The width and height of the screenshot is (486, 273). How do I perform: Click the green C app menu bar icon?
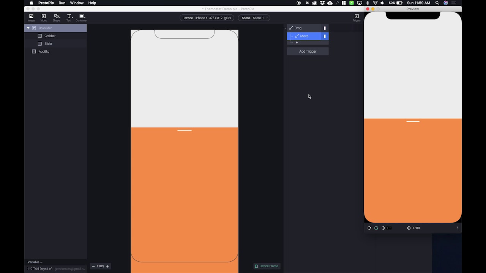pyautogui.click(x=352, y=3)
